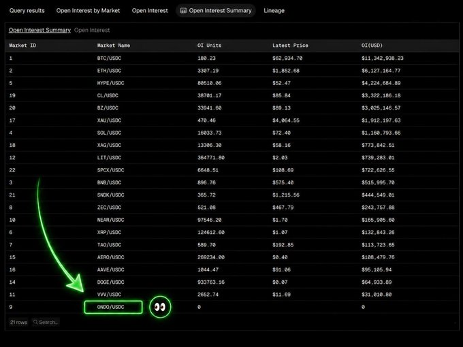Viewport: 463px width, 347px height.
Task: Click OI(USD) value $4,224,684.89
Action: [381, 83]
